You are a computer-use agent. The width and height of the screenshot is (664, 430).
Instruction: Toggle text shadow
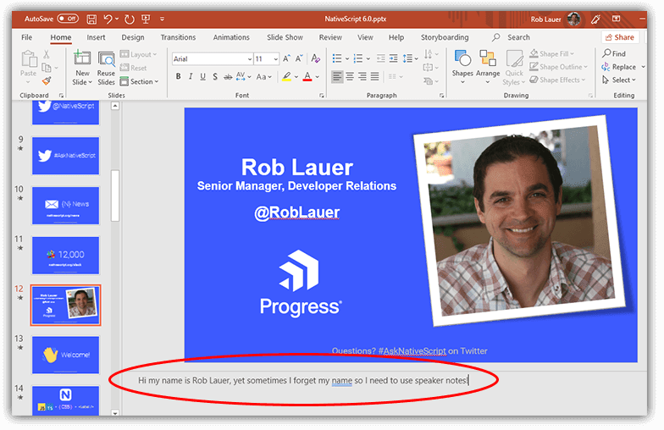pyautogui.click(x=215, y=76)
